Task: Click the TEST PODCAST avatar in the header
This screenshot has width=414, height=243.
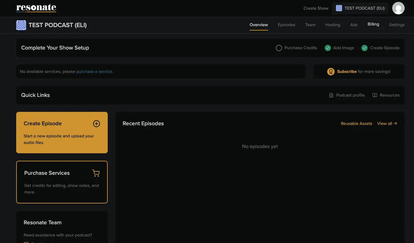Action: tap(339, 8)
